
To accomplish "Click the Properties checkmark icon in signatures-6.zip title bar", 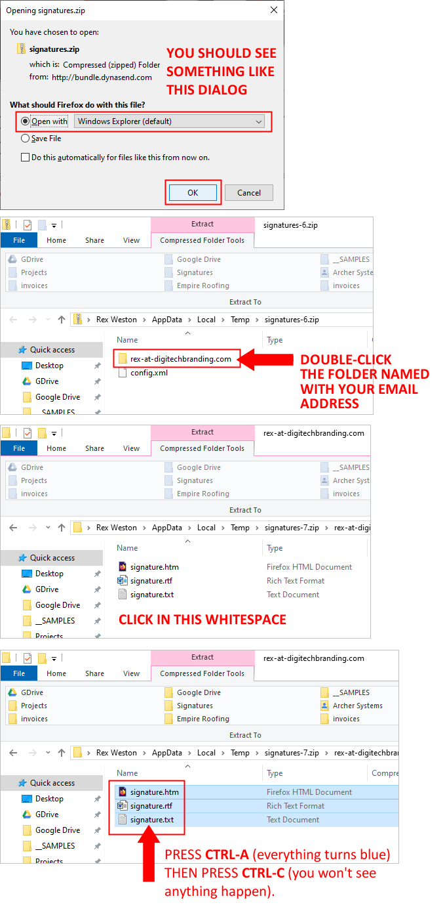I will tap(28, 224).
